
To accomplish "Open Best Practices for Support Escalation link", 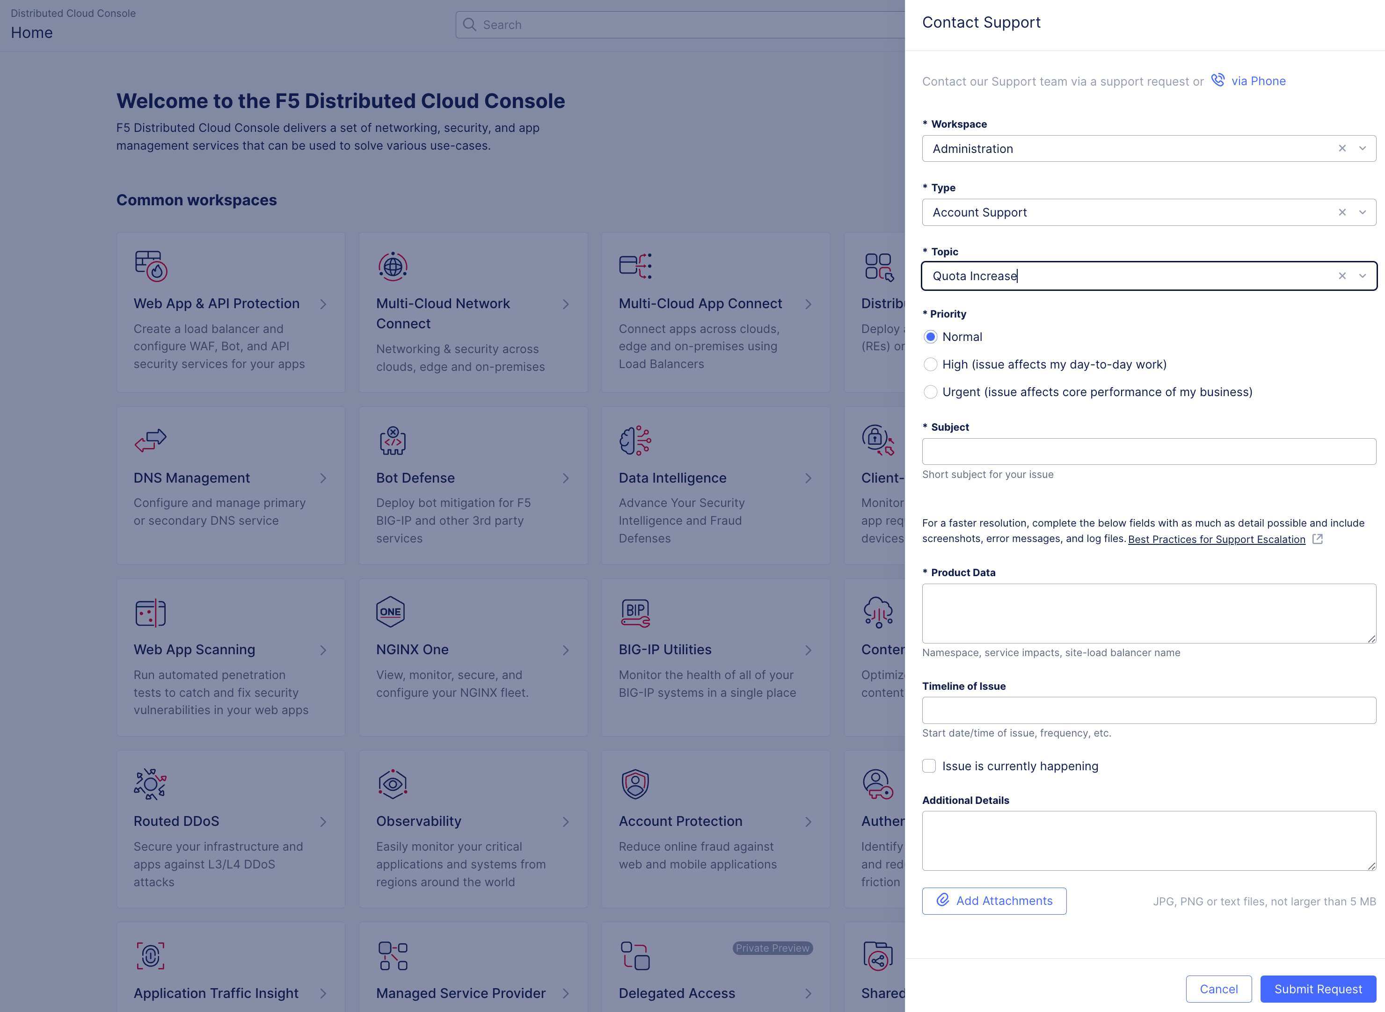I will coord(1217,539).
